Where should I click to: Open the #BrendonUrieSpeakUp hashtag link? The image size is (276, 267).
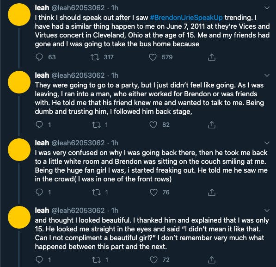coord(186,18)
